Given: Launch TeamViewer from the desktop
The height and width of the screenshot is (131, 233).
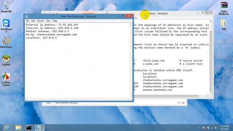Looking at the screenshot, I should pos(6,25).
